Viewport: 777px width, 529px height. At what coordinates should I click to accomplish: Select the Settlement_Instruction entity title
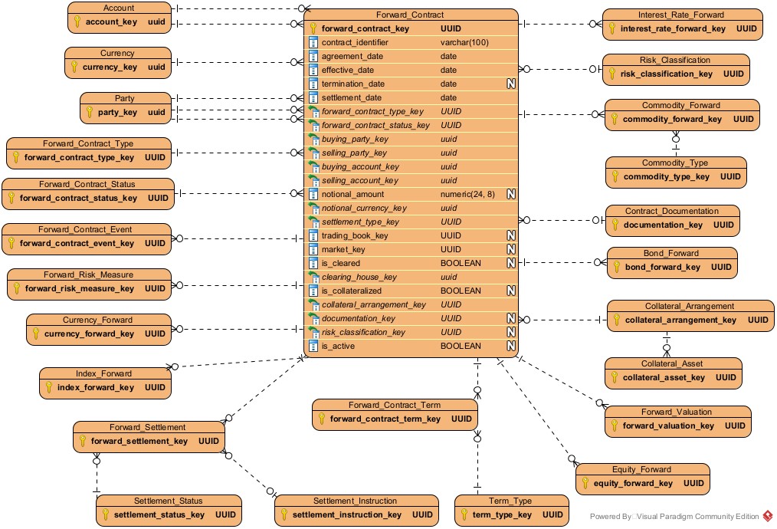point(356,501)
